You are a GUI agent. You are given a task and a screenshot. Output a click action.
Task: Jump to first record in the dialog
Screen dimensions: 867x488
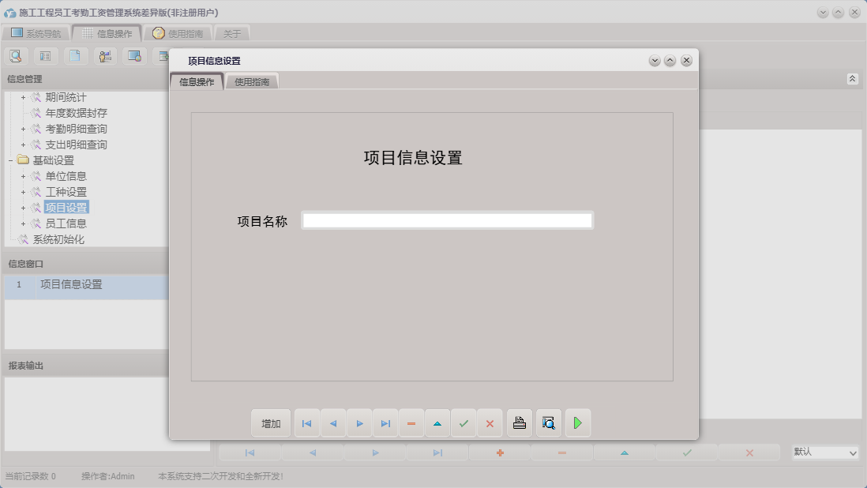point(306,422)
